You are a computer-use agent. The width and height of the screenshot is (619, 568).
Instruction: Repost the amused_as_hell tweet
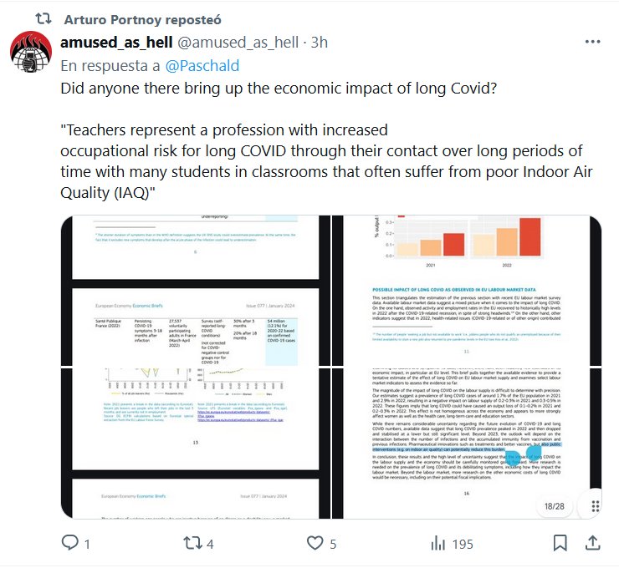tap(193, 543)
